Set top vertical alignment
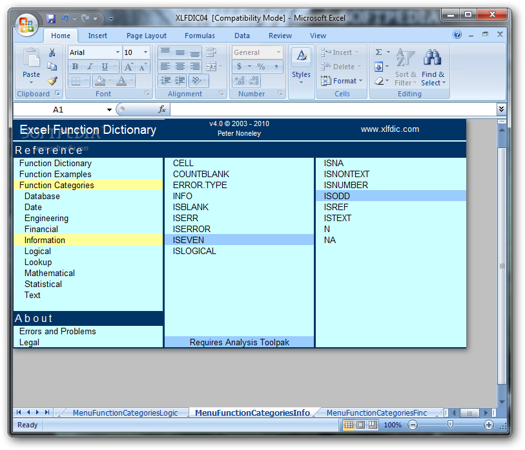 click(x=165, y=52)
